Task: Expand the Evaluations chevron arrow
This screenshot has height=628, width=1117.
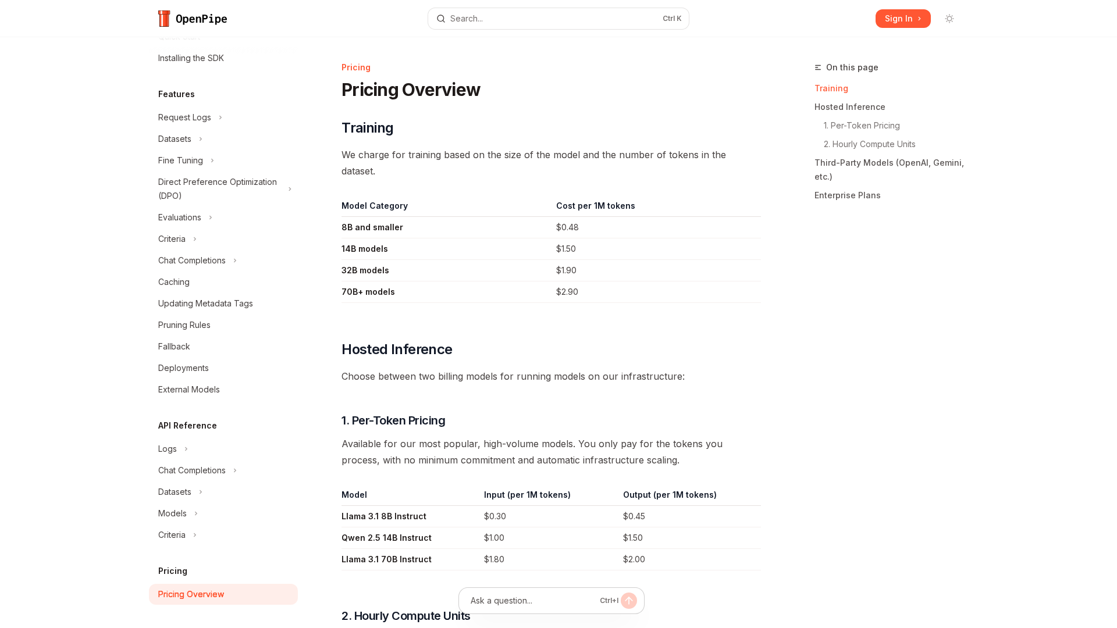Action: point(211,217)
